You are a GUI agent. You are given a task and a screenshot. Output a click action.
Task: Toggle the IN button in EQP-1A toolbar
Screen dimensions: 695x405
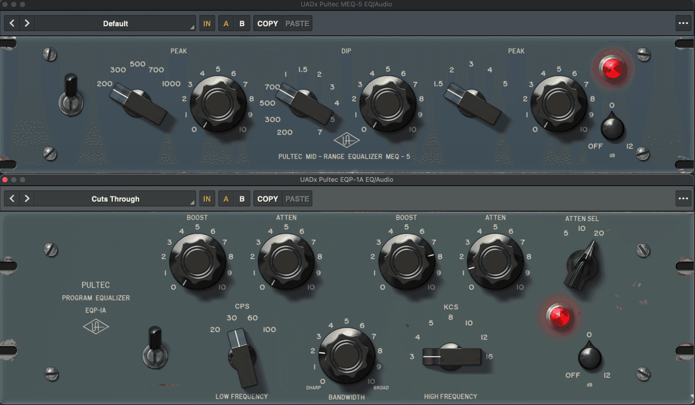point(207,199)
